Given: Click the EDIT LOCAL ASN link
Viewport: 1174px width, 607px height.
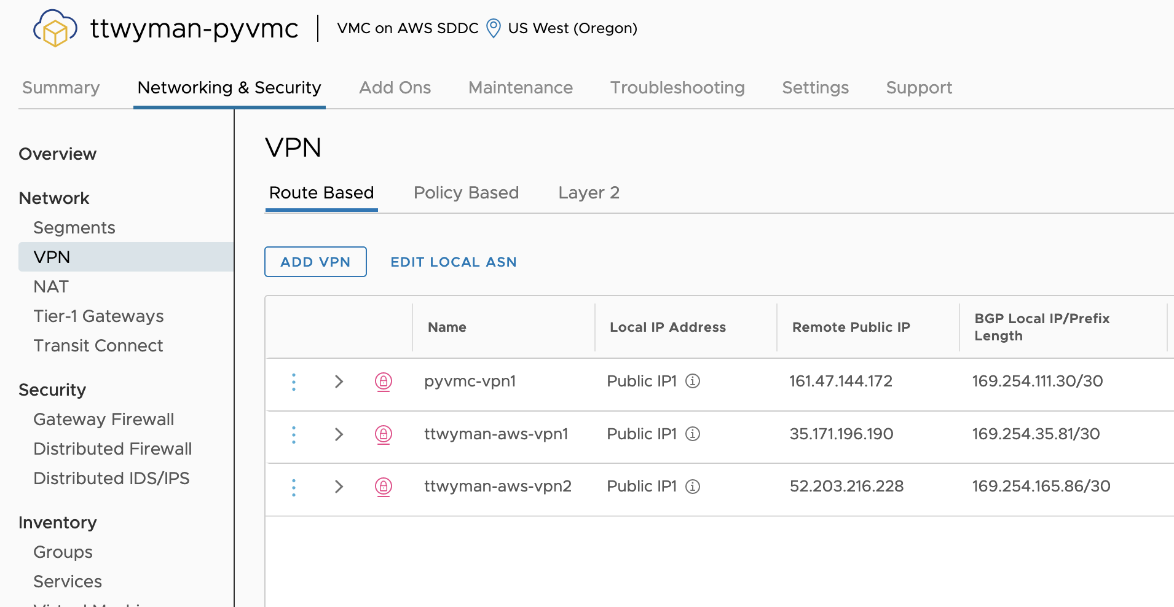Looking at the screenshot, I should click(454, 262).
